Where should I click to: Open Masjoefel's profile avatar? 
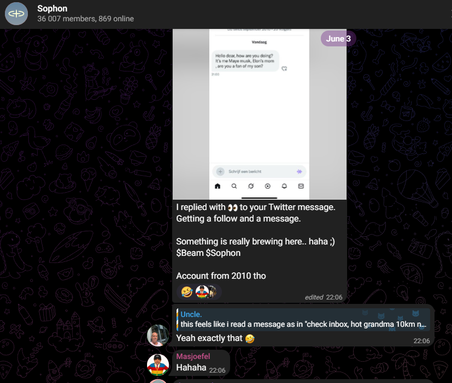pos(158,365)
